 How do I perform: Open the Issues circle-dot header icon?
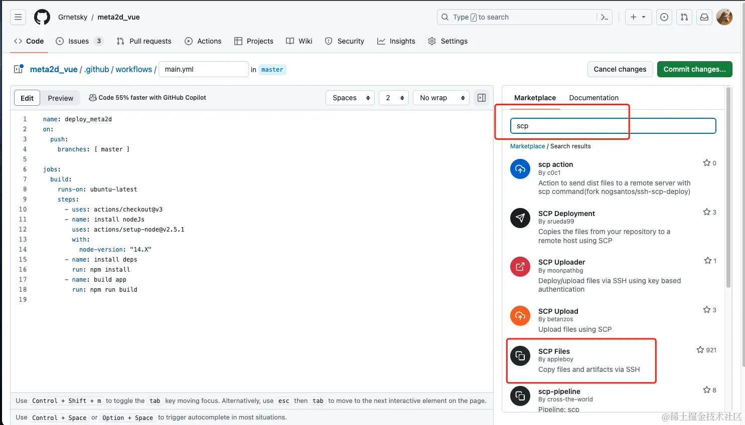click(x=664, y=17)
